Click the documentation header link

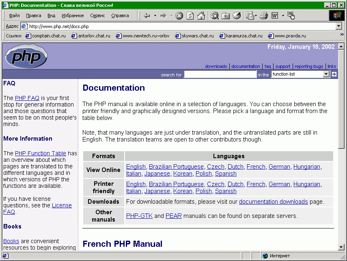tap(246, 66)
